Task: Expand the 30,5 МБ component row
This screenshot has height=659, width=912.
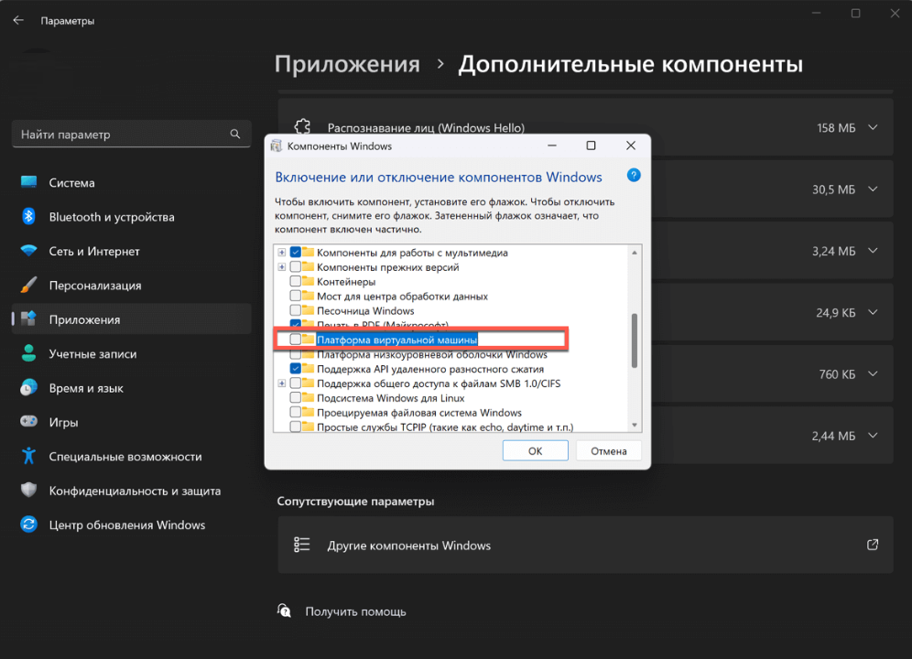Action: 873,189
